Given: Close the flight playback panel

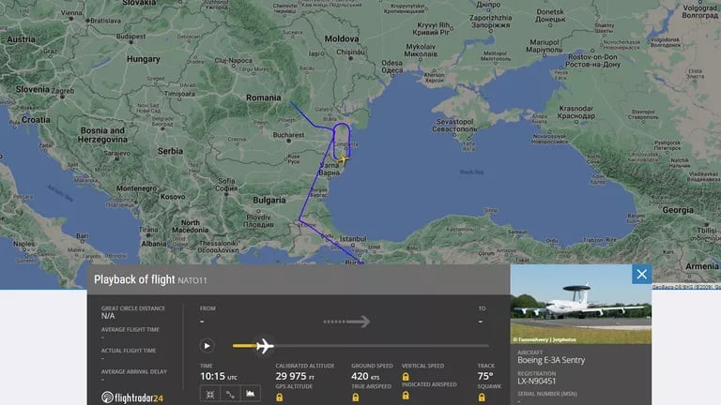Looking at the screenshot, I should pyautogui.click(x=641, y=274).
